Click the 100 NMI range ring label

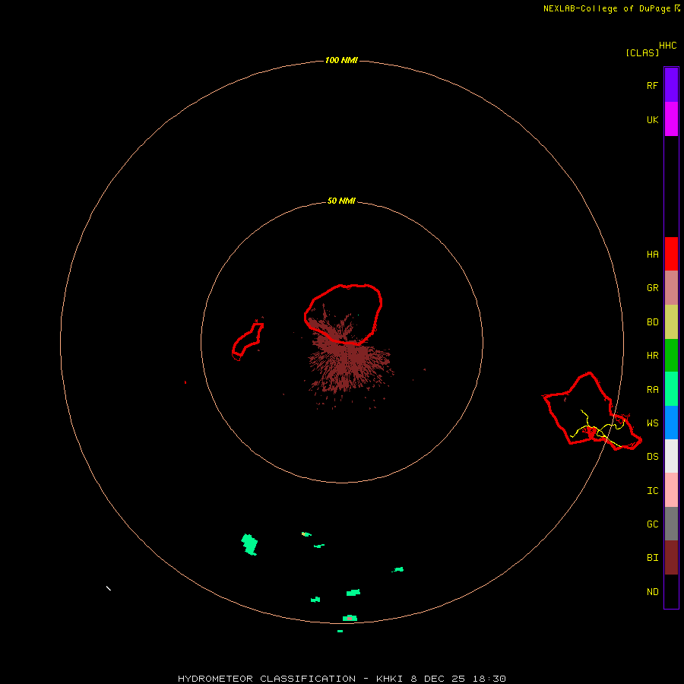(341, 60)
